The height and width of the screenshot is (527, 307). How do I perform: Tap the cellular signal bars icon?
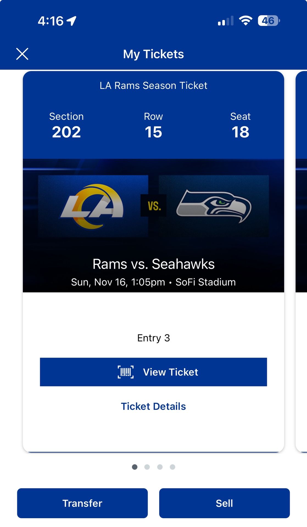pyautogui.click(x=225, y=21)
